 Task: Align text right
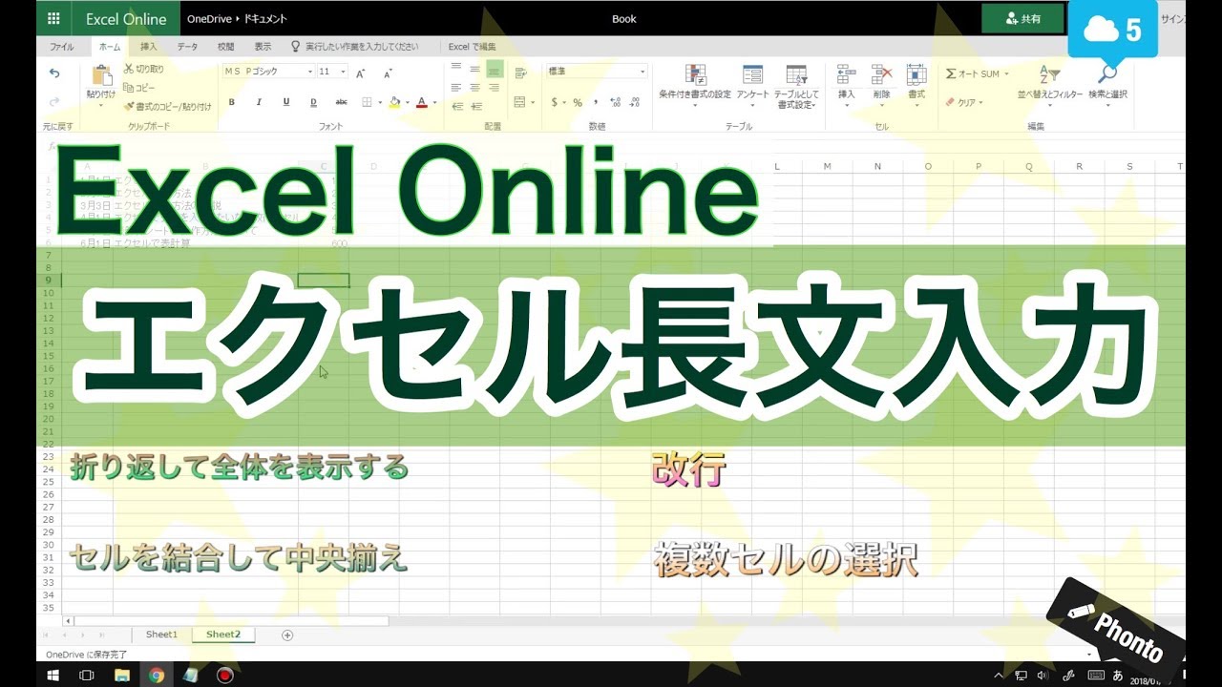coord(495,87)
